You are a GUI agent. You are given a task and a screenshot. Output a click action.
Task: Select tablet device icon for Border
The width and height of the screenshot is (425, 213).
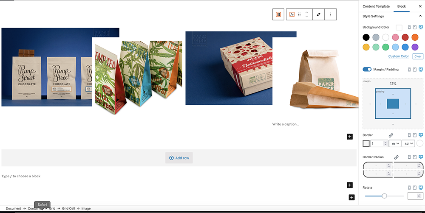point(415,135)
